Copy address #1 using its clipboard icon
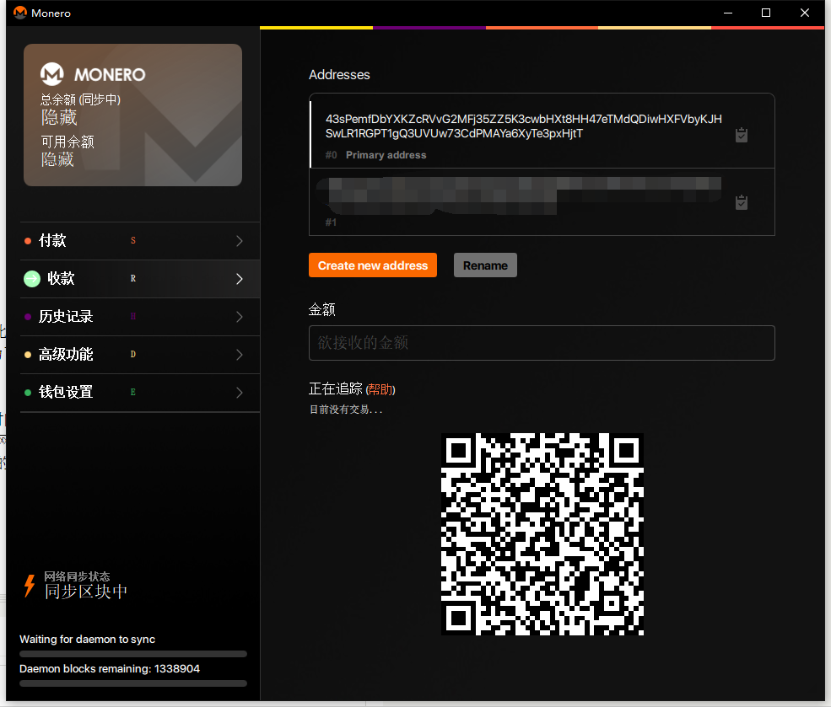Screen dimensions: 831x707 [742, 202]
